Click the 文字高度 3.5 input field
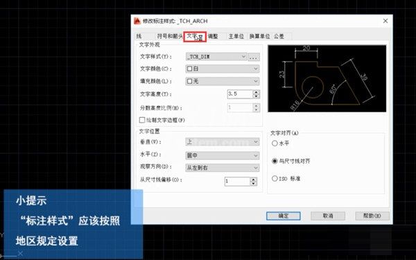 coord(240,94)
